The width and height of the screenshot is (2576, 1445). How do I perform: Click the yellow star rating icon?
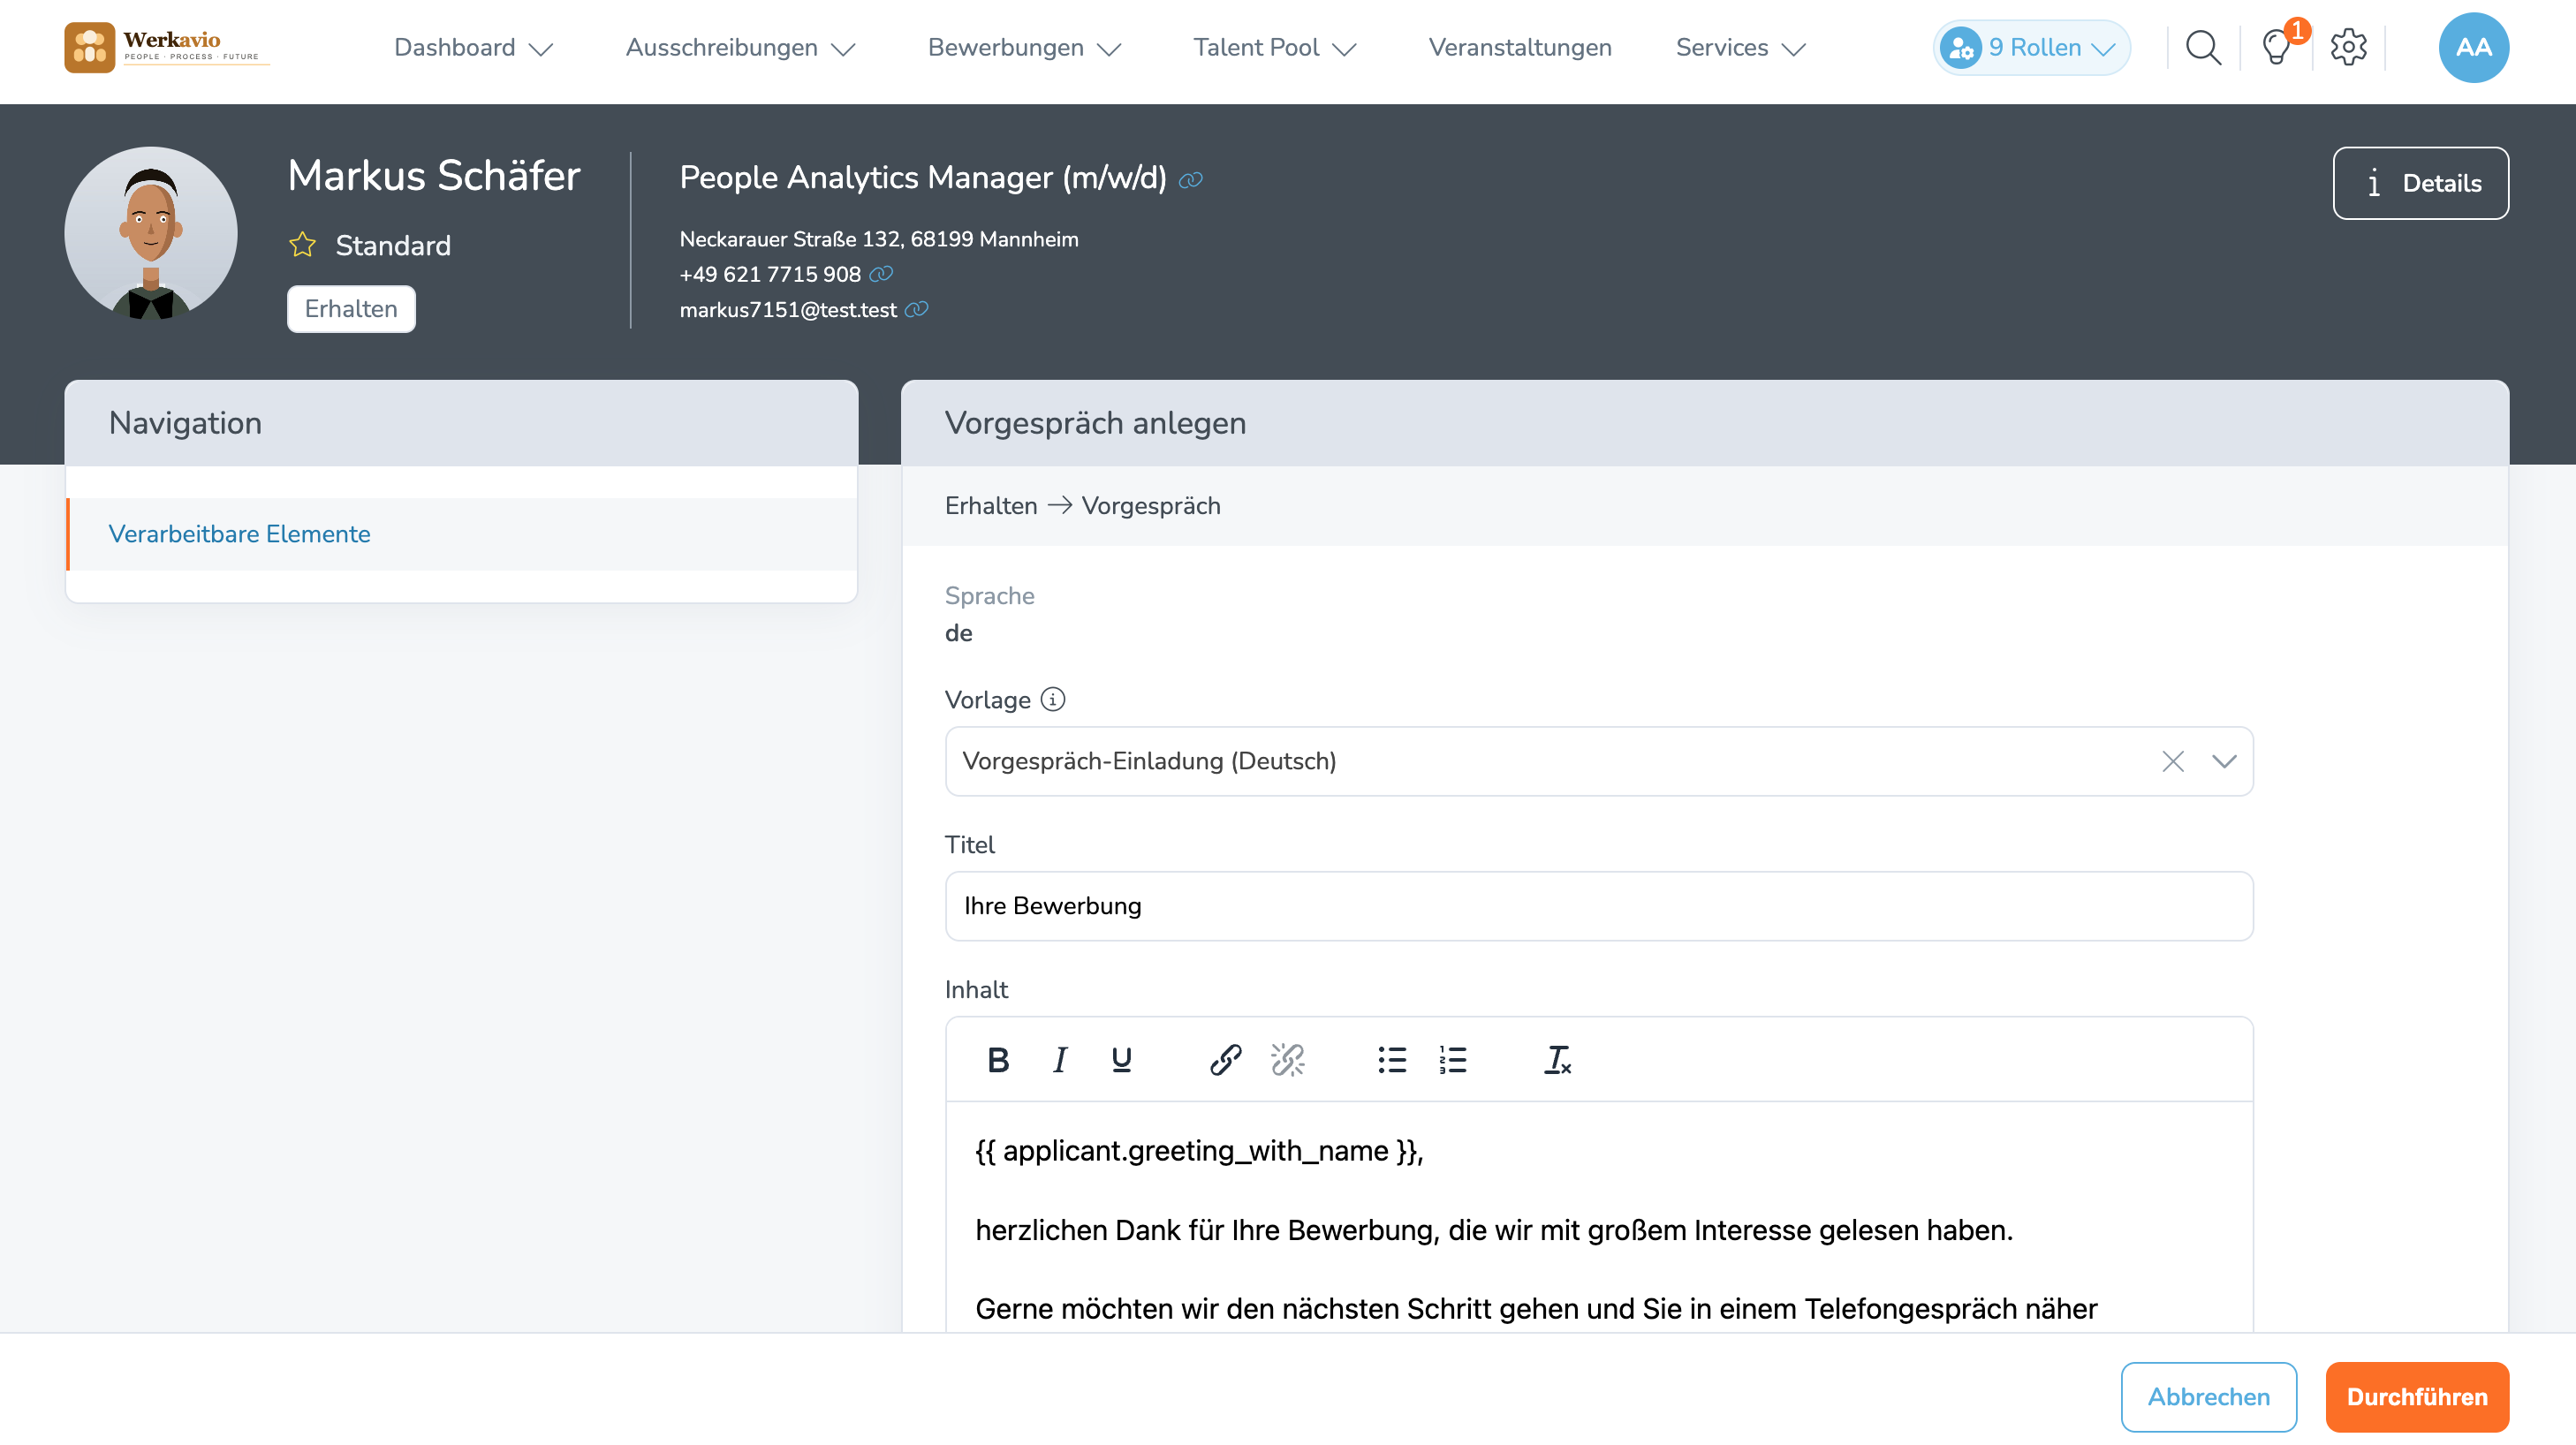point(302,245)
